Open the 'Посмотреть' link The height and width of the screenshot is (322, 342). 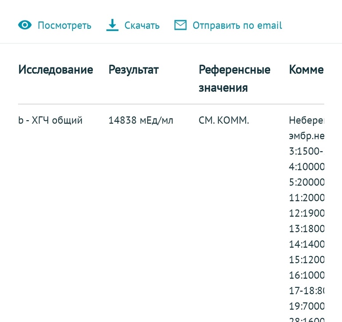pos(64,25)
